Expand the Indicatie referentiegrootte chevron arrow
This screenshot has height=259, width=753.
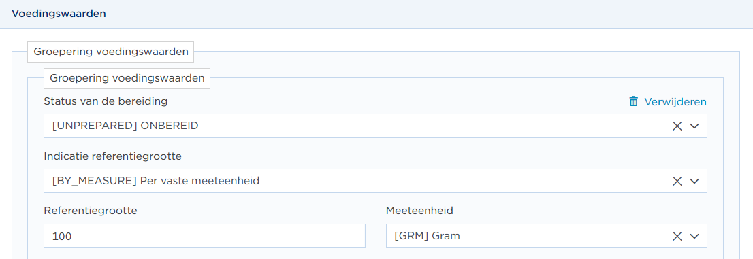point(694,181)
